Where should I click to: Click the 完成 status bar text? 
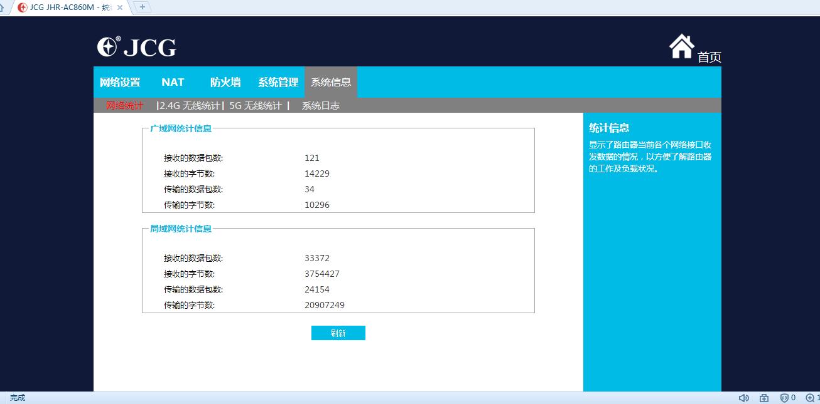(x=18, y=398)
